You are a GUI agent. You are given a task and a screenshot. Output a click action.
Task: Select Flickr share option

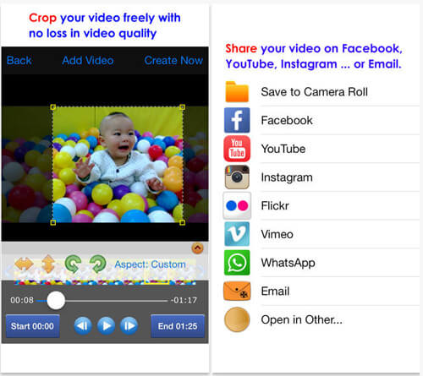(321, 205)
